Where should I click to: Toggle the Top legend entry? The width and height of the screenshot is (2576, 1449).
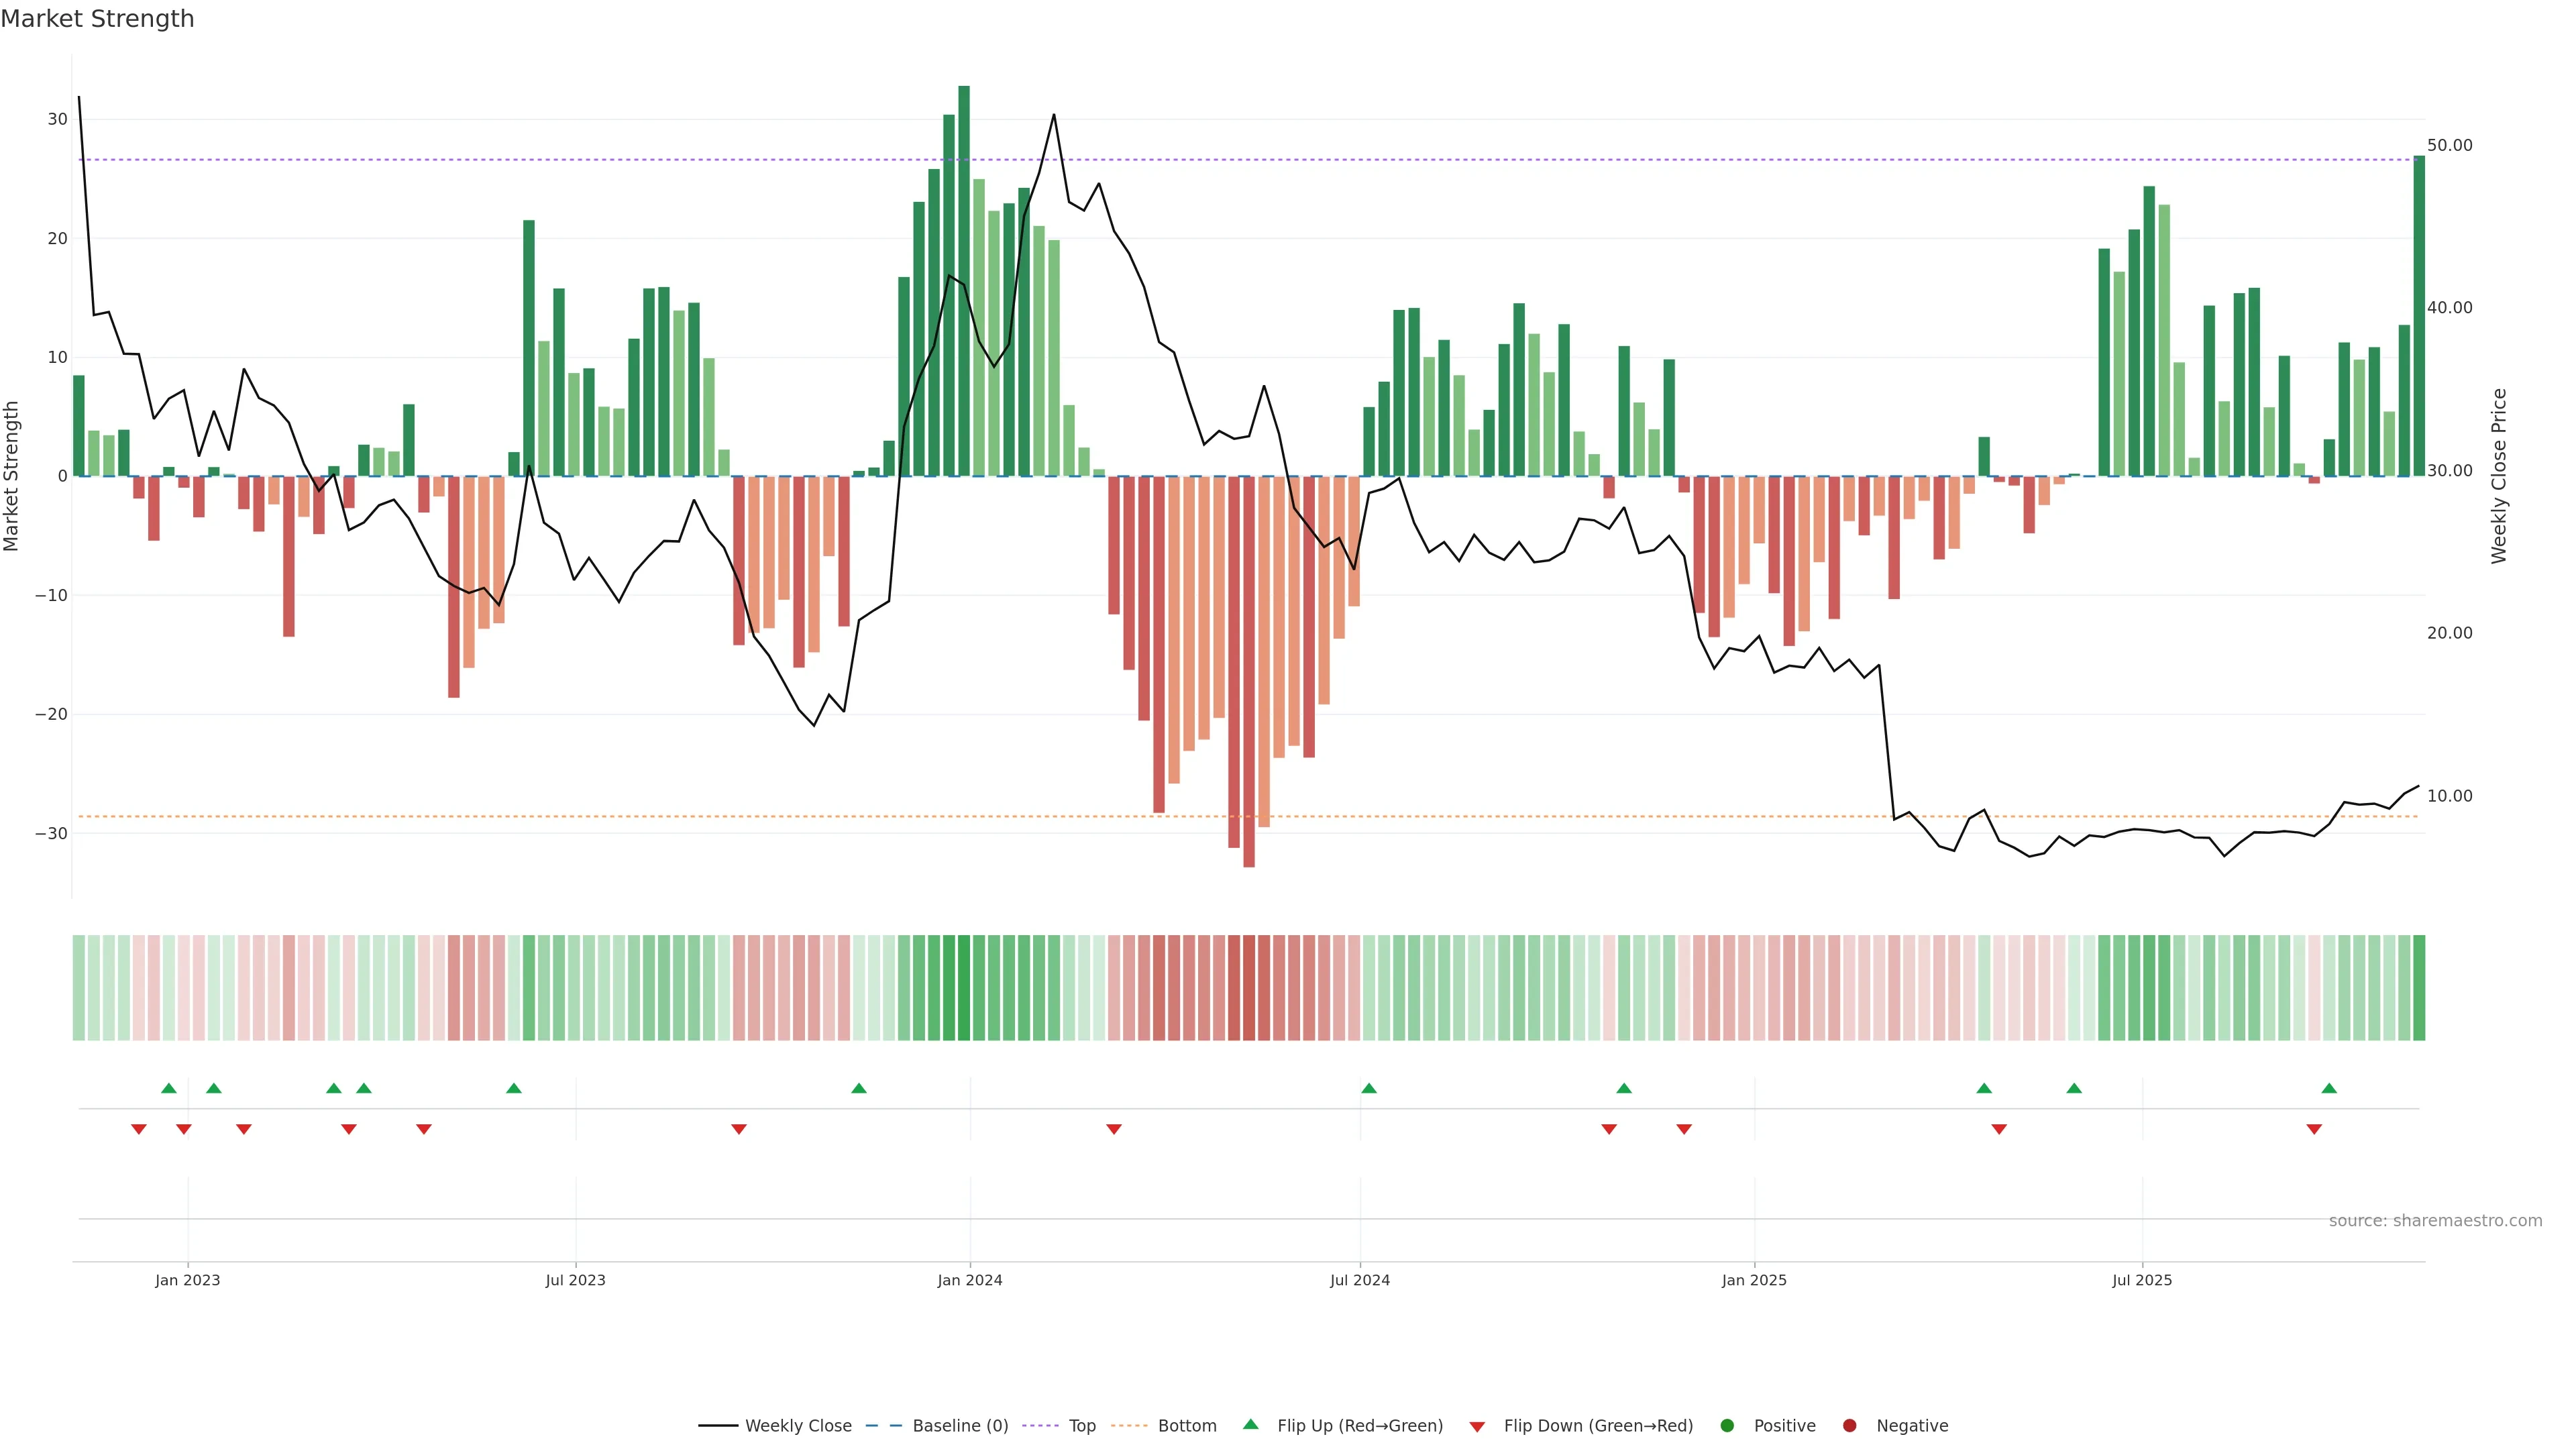pyautogui.click(x=1081, y=1426)
